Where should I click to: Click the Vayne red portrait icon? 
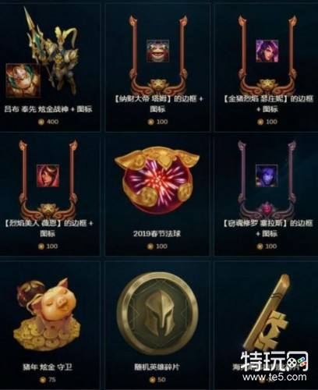point(48,175)
